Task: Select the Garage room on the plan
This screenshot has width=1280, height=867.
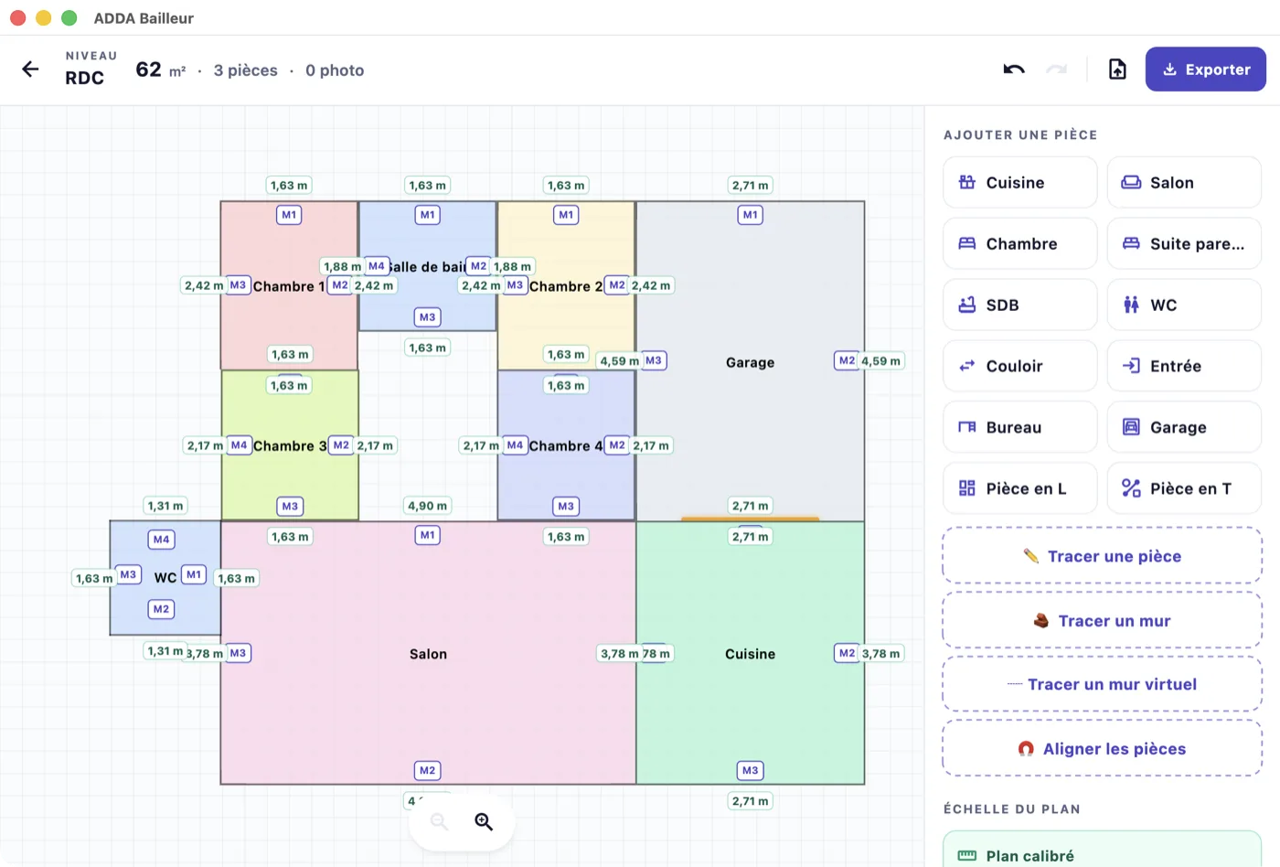Action: point(750,362)
